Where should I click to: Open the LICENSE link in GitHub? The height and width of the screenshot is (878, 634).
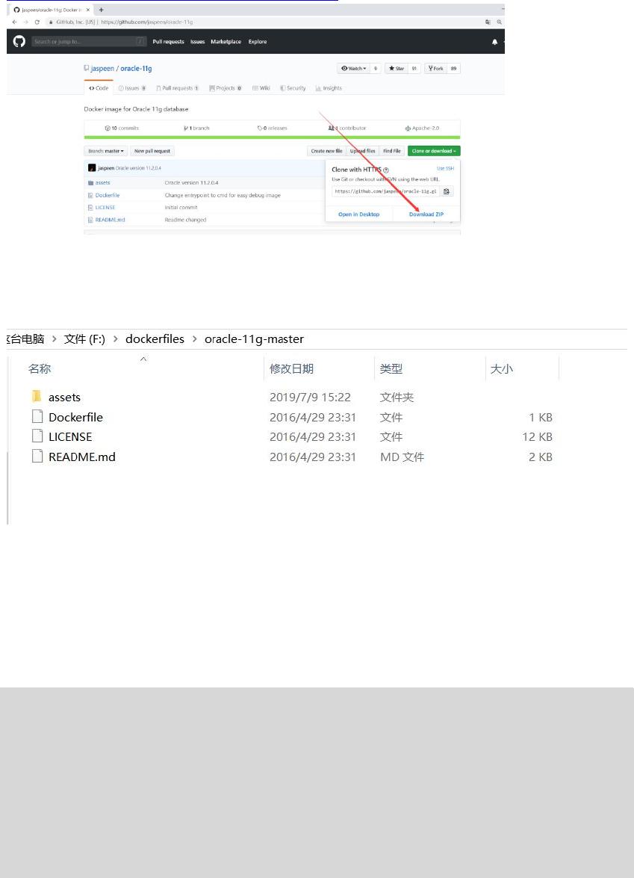tap(105, 208)
